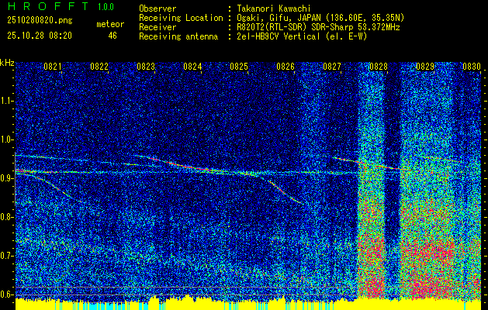Click the Receiving antenna label
Screen dimensions: 488x310
(x=178, y=36)
